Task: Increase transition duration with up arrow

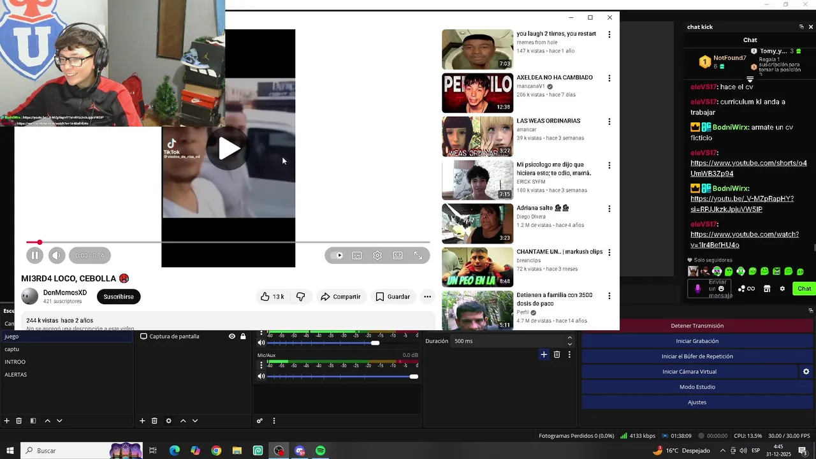Action: (x=570, y=338)
